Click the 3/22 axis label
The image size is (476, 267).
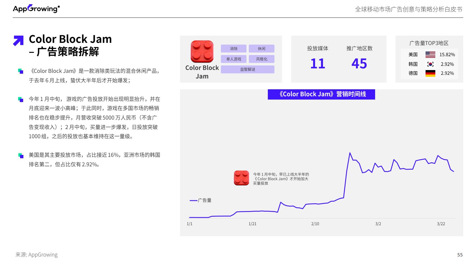point(441,224)
